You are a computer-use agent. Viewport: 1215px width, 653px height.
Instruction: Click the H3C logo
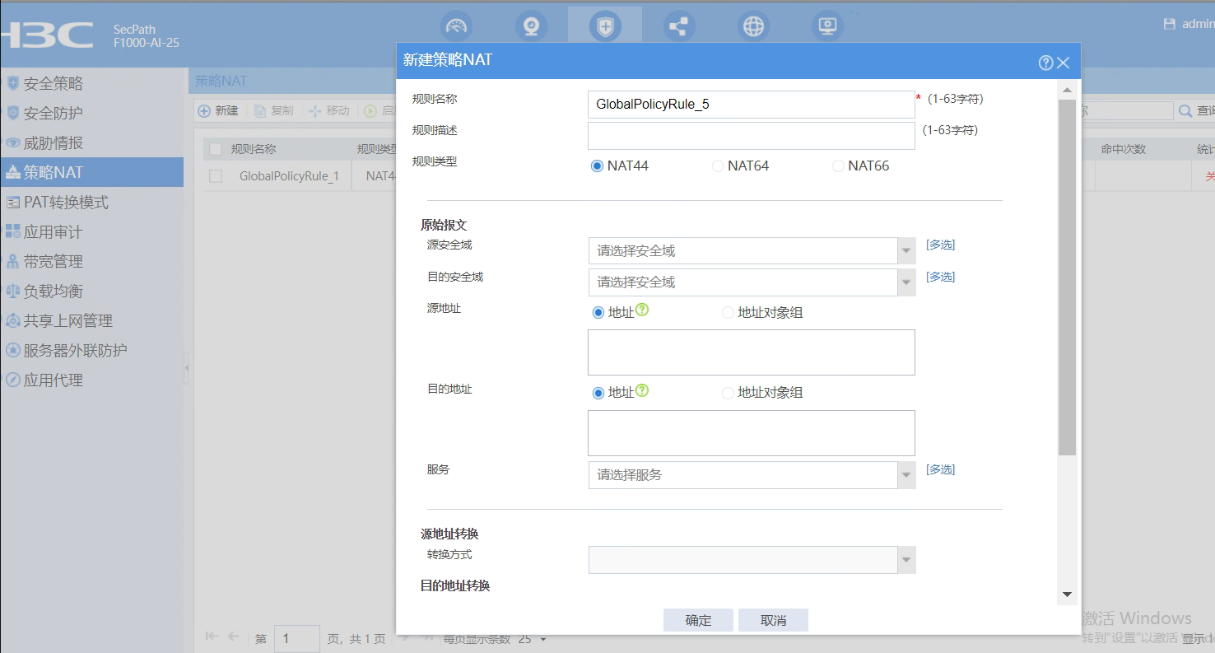coord(47,35)
